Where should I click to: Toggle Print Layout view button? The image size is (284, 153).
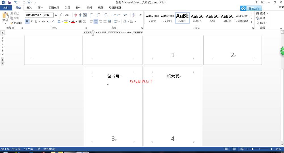tap(234, 149)
